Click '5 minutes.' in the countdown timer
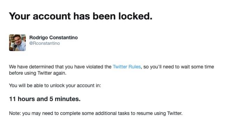This screenshot has width=237, height=133. 65,99
